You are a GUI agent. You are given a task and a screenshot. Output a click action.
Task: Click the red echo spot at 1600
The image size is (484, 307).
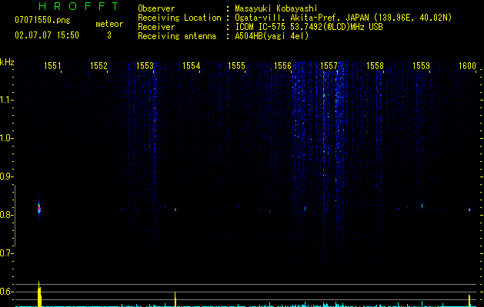(x=469, y=210)
